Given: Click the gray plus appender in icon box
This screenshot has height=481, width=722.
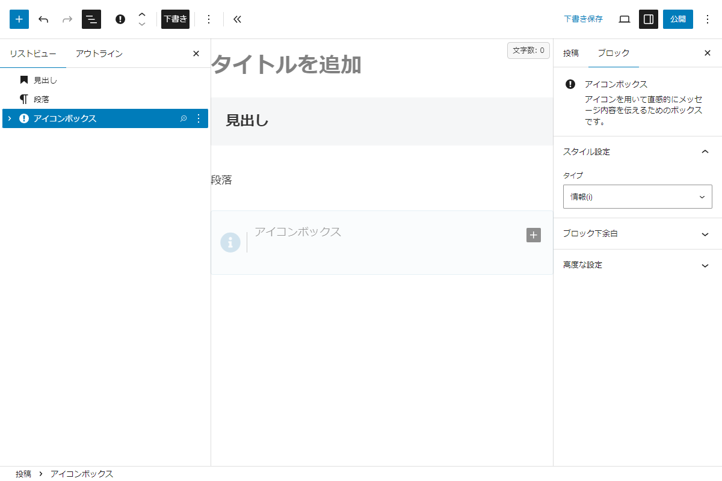Looking at the screenshot, I should click(x=534, y=235).
